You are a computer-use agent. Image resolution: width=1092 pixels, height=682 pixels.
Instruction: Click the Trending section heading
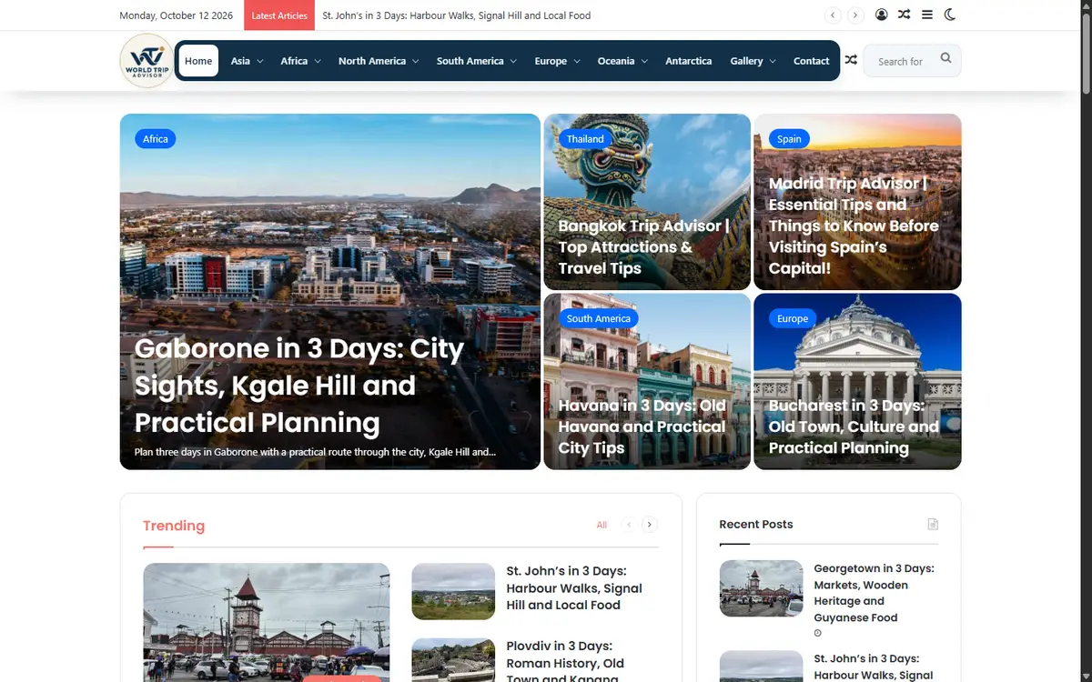174,526
